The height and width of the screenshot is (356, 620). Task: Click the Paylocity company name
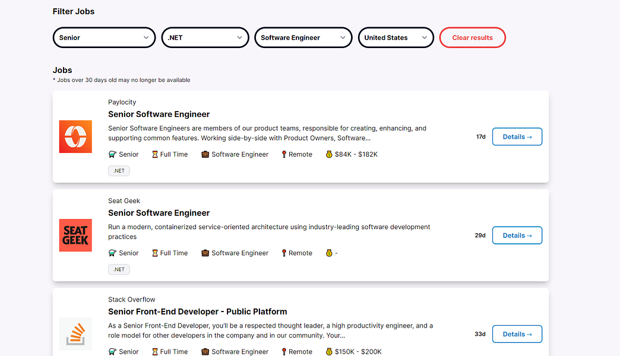click(122, 102)
